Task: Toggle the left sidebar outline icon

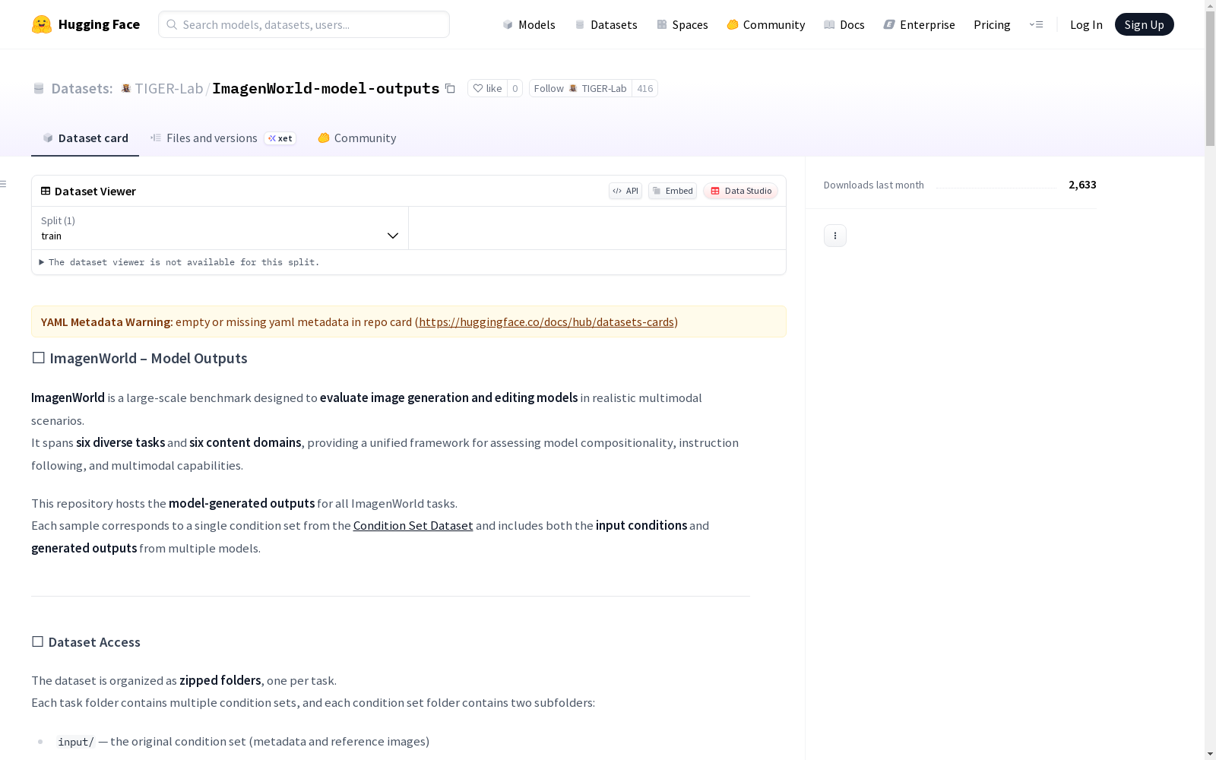Action: [4, 184]
